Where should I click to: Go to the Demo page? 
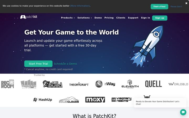click(98, 18)
